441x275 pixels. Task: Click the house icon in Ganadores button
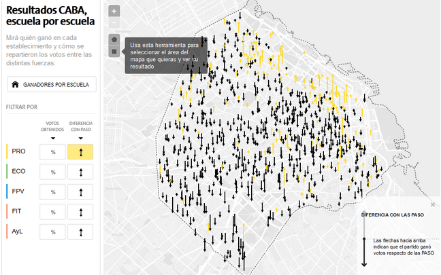point(15,84)
